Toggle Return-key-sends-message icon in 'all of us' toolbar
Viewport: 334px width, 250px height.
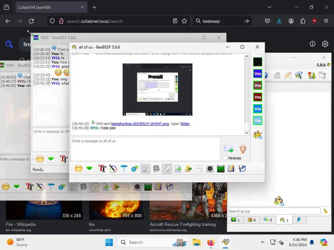click(167, 169)
